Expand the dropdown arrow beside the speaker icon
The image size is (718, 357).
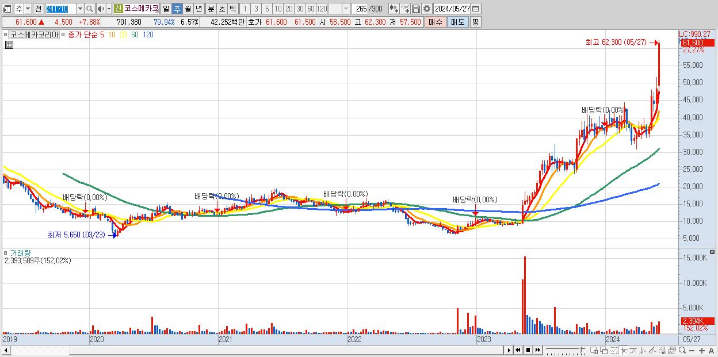pos(109,9)
